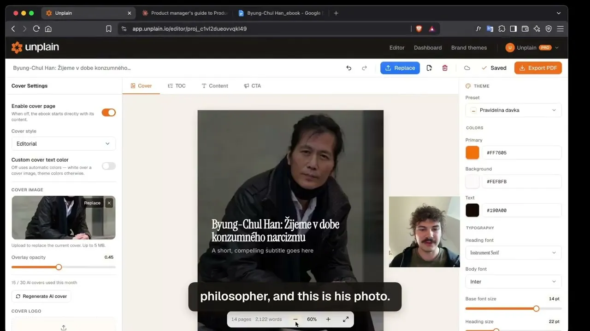This screenshot has height=331, width=590.
Task: Click Brave Rewards triangle icon
Action: pyautogui.click(x=432, y=29)
